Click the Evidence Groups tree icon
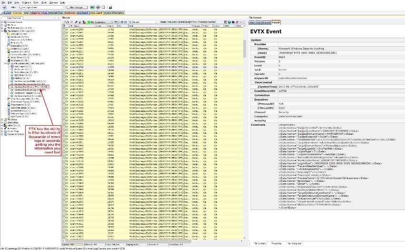 [5, 22]
